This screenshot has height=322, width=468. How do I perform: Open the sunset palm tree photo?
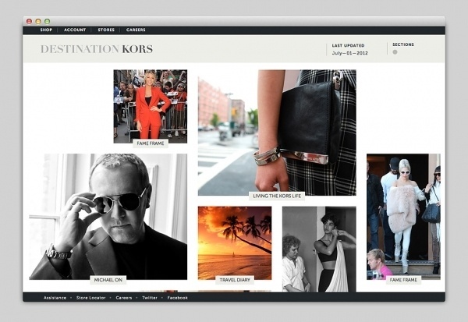point(235,243)
